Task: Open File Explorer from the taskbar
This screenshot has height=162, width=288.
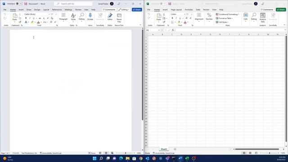Action: point(128,158)
